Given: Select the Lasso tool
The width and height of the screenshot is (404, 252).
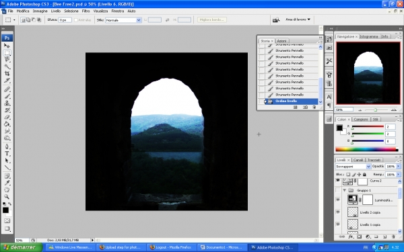Looking at the screenshot, I should click(x=7, y=59).
